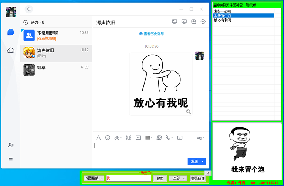Click the 搜索 search button
The image size is (284, 186).
tap(160, 178)
